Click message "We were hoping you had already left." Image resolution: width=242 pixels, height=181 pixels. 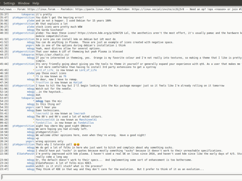[62, 129]
